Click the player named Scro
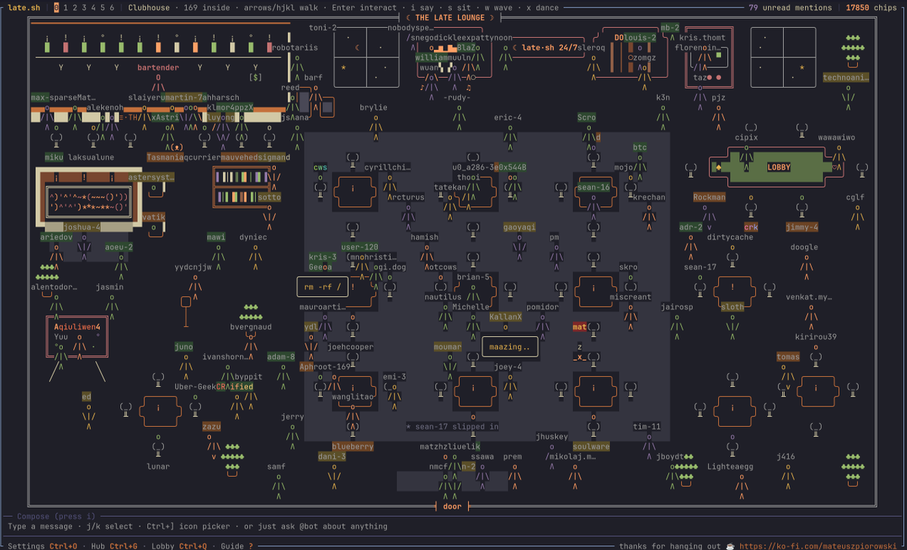This screenshot has height=550, width=907. point(587,117)
